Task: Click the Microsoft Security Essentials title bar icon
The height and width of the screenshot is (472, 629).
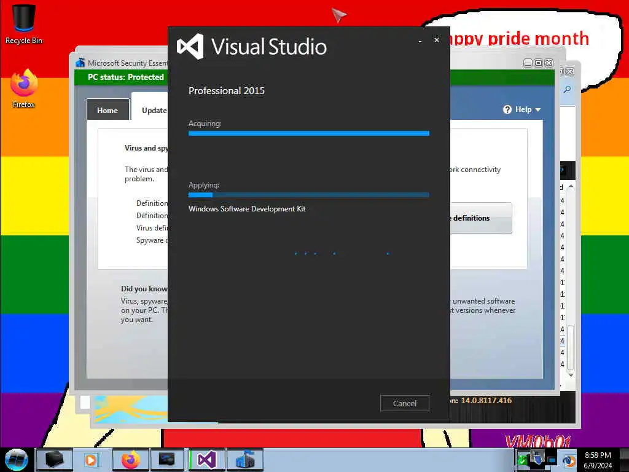Action: pos(80,63)
